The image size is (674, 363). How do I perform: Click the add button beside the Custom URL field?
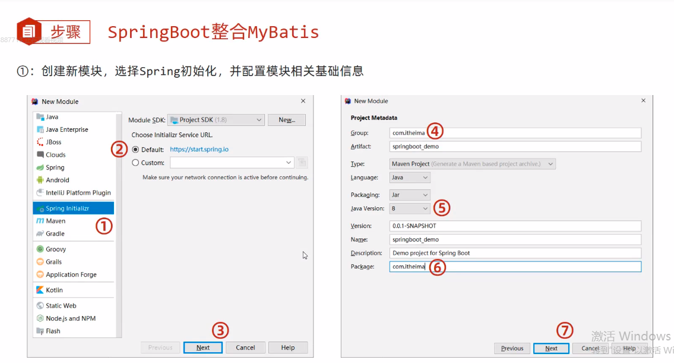coord(302,163)
